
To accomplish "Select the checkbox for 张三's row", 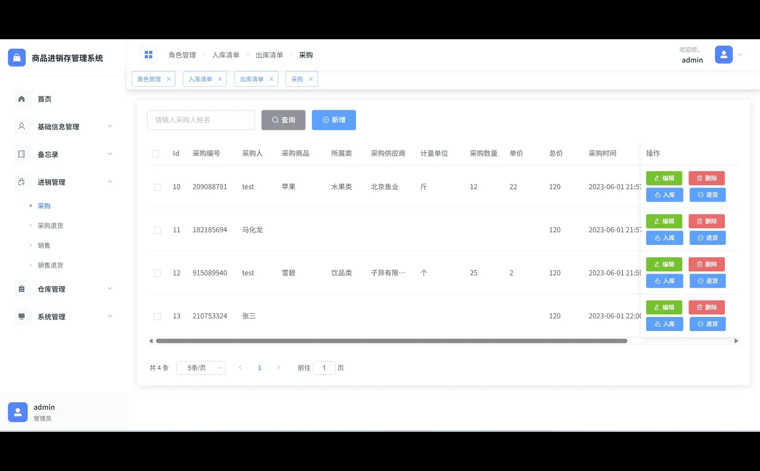I will click(157, 316).
